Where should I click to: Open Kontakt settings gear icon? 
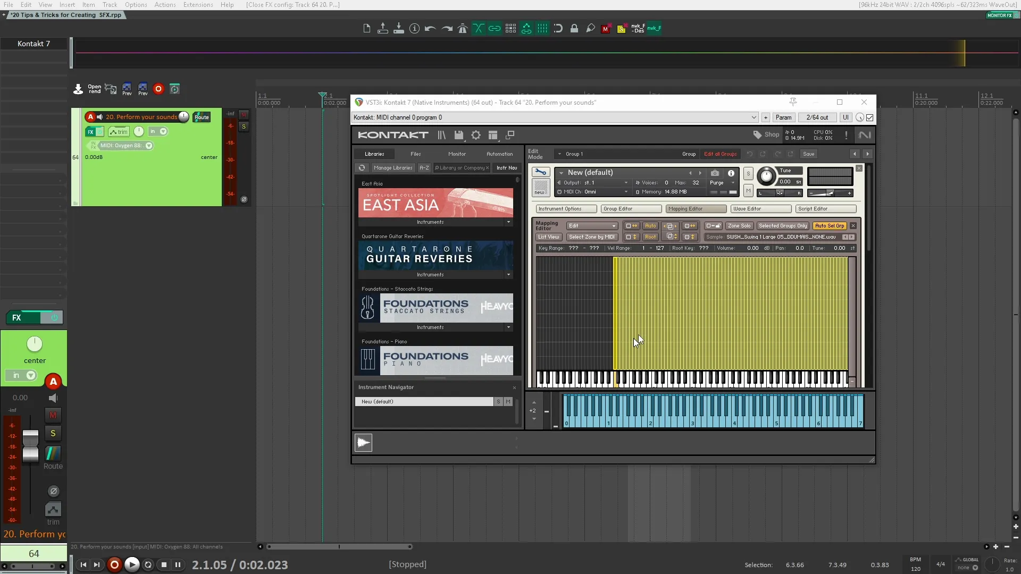pos(476,135)
